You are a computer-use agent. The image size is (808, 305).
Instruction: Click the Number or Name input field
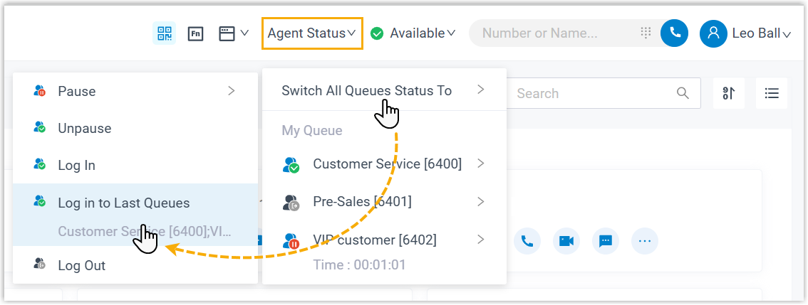554,33
